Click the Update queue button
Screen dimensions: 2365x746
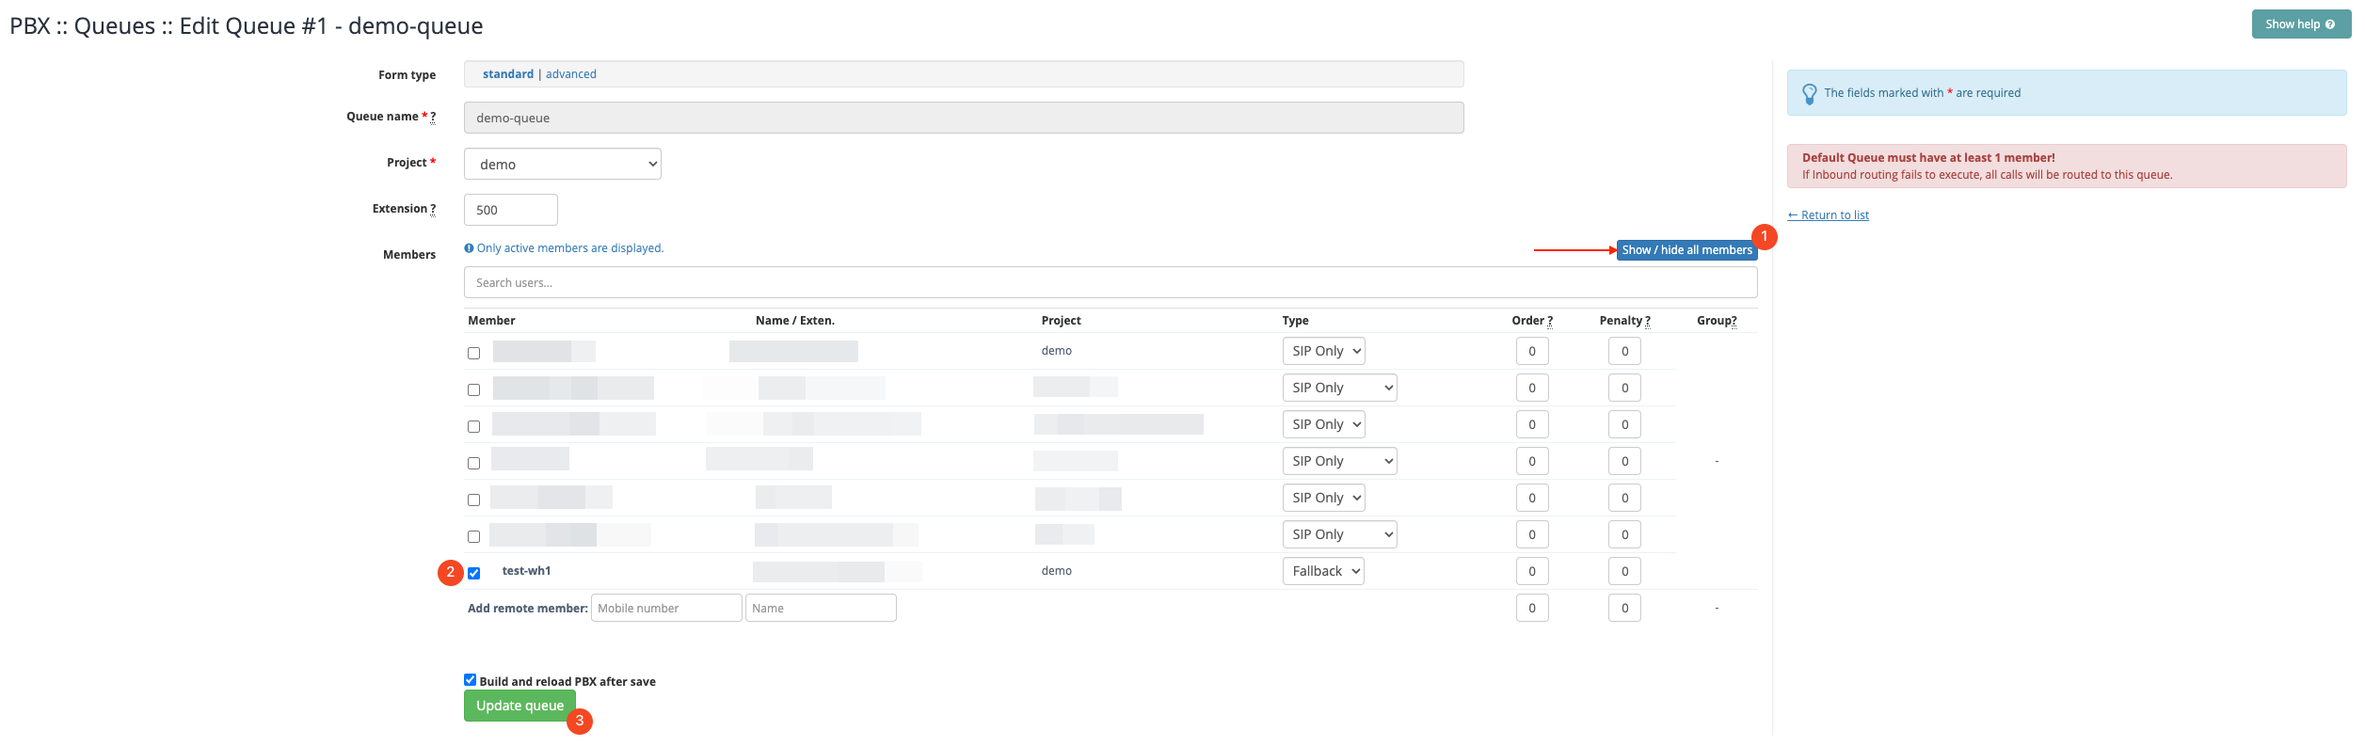click(519, 706)
